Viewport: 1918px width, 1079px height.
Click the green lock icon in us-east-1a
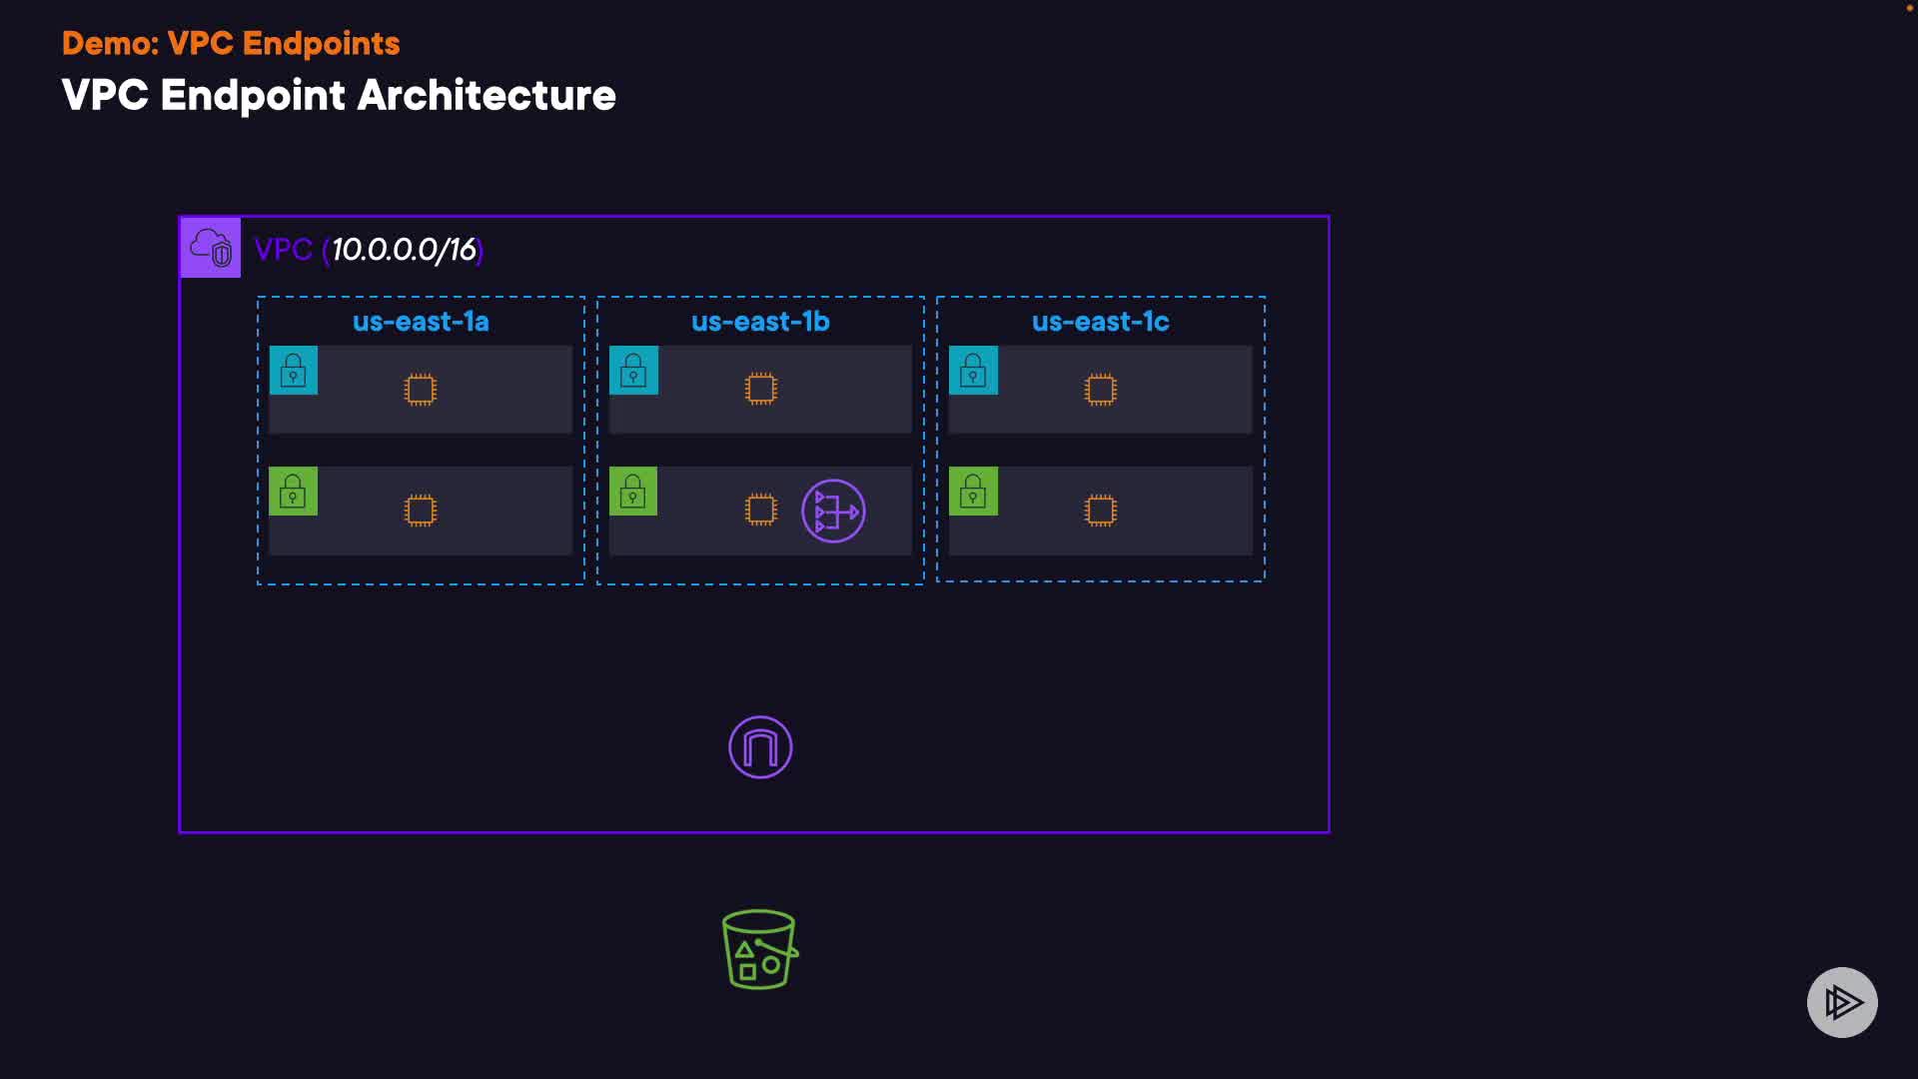point(294,492)
